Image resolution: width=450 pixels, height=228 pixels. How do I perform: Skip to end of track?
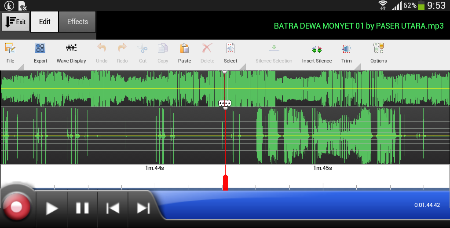coord(143,208)
